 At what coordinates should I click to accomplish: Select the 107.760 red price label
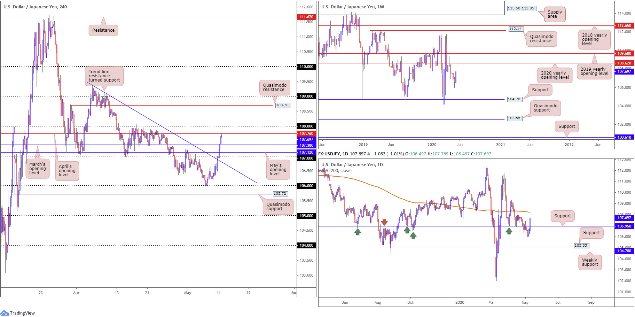(306, 133)
